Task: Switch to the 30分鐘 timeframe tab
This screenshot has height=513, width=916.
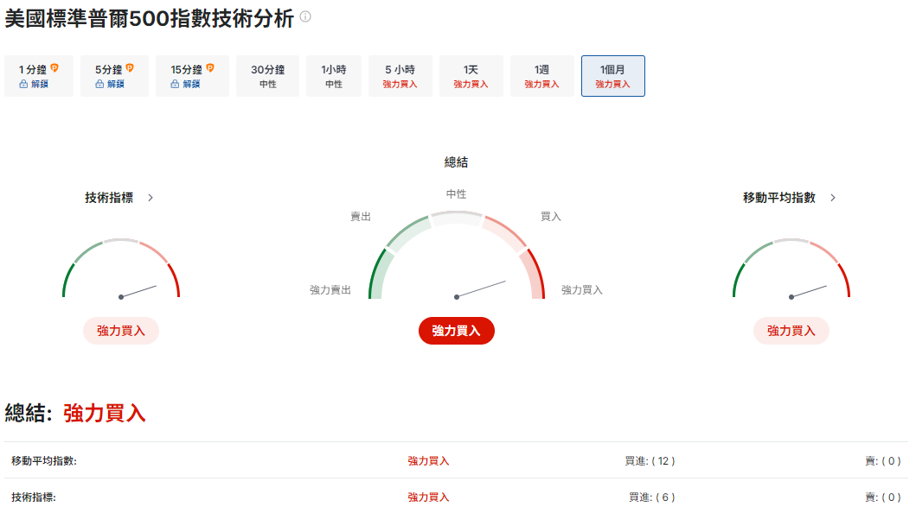Action: (x=267, y=76)
